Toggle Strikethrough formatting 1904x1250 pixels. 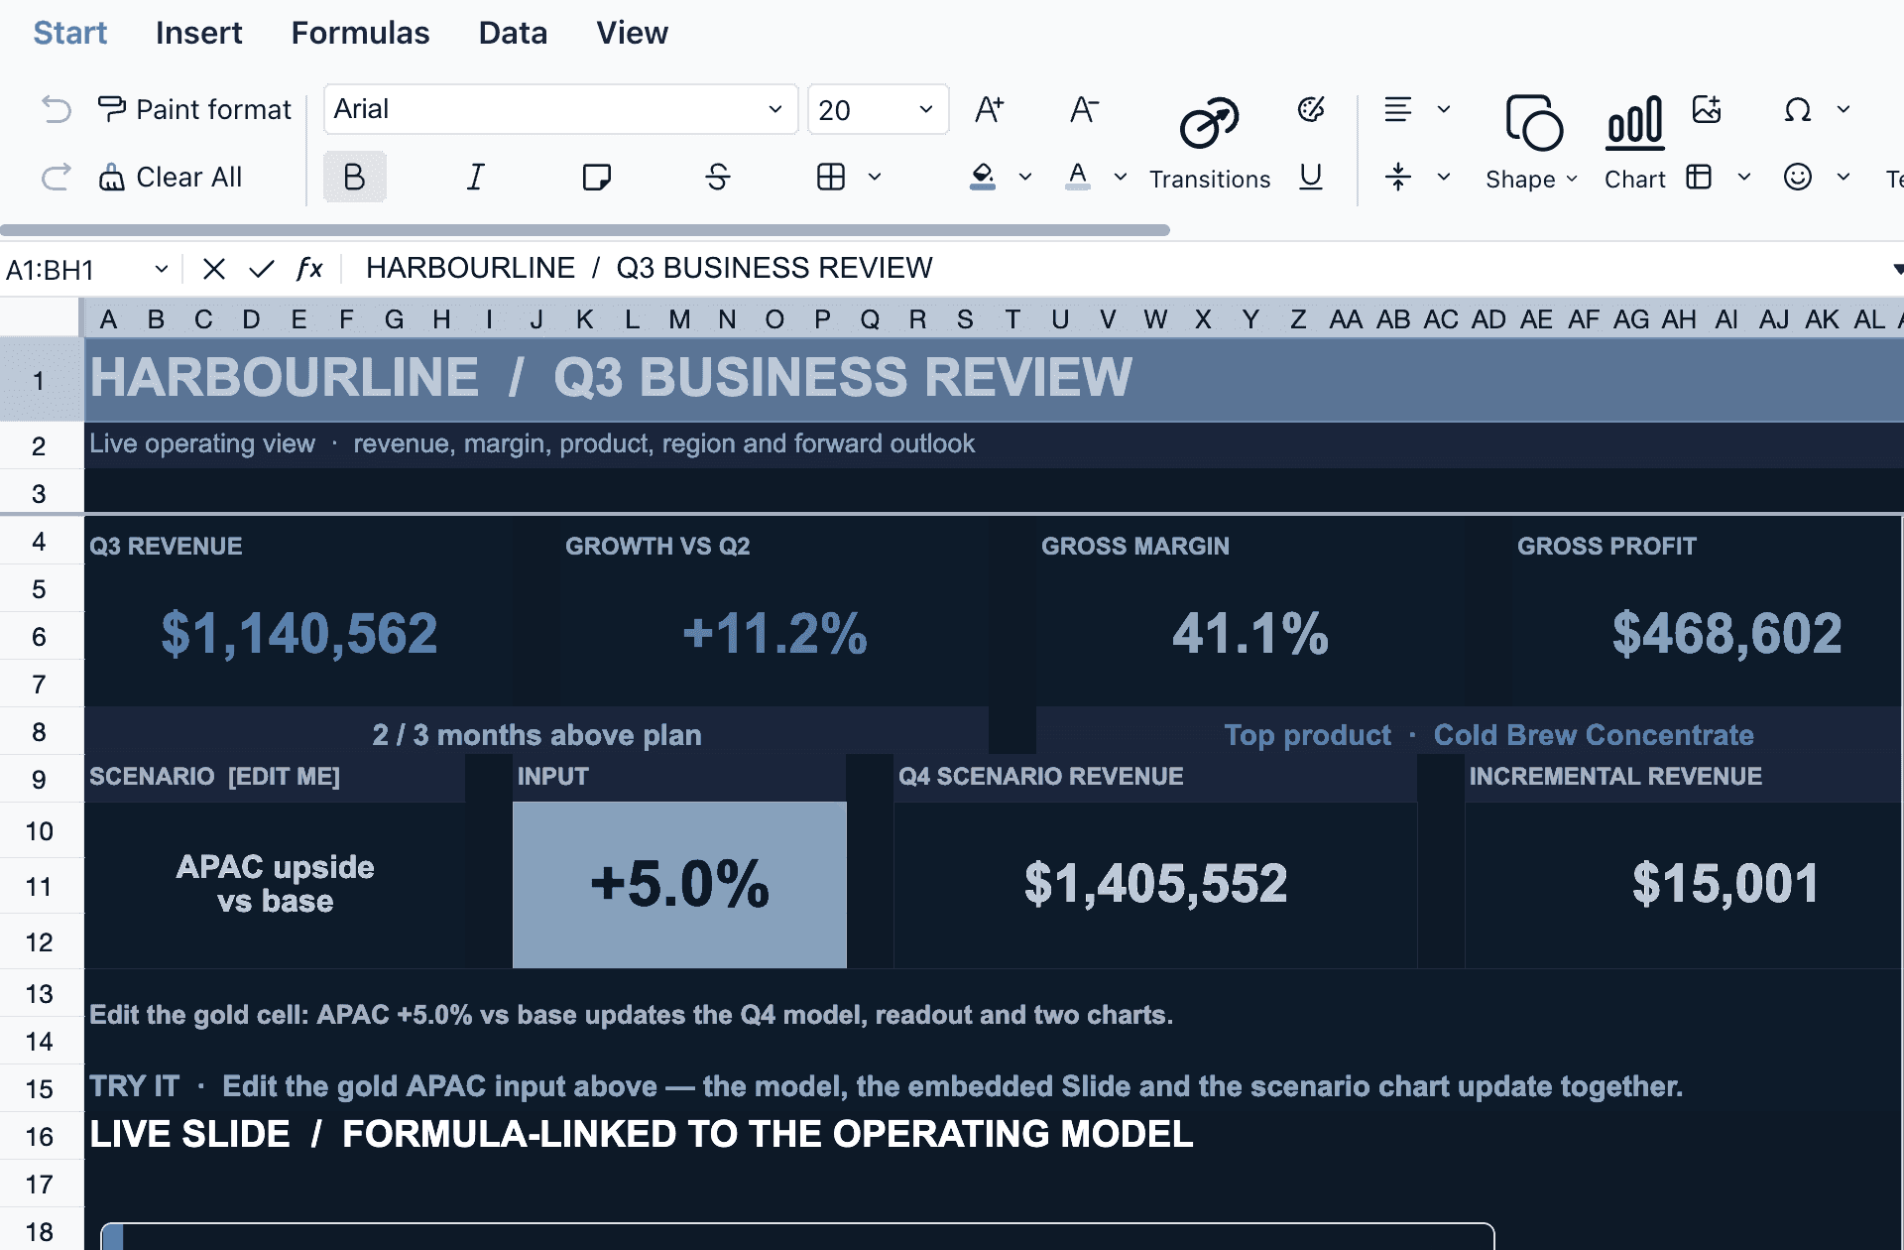coord(718,177)
